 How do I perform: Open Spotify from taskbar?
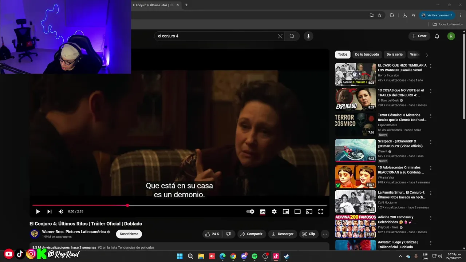tap(254, 256)
